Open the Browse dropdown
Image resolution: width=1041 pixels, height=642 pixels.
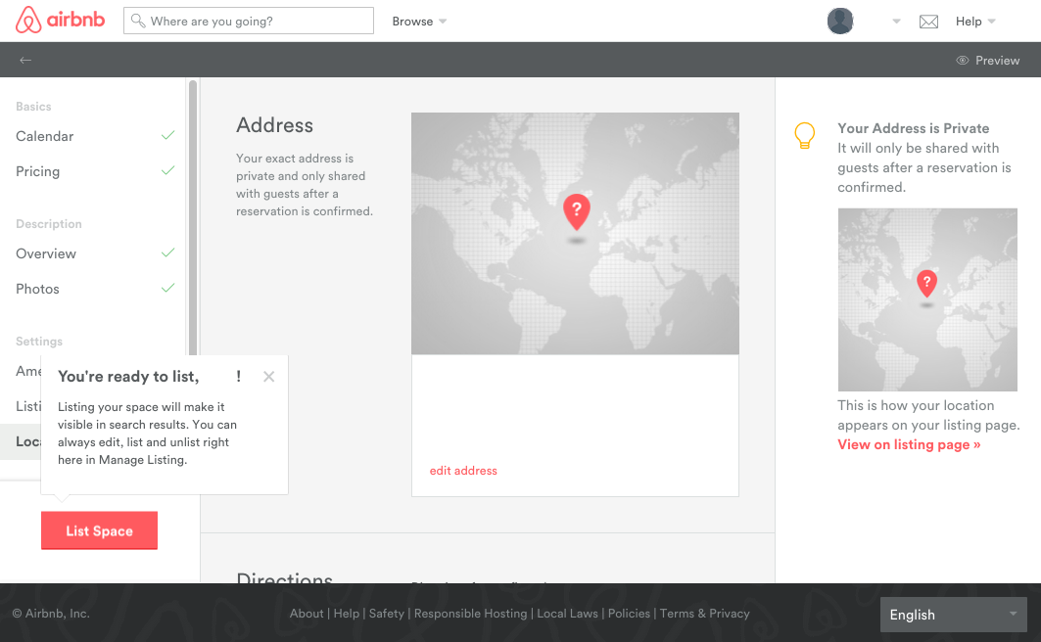coord(419,21)
